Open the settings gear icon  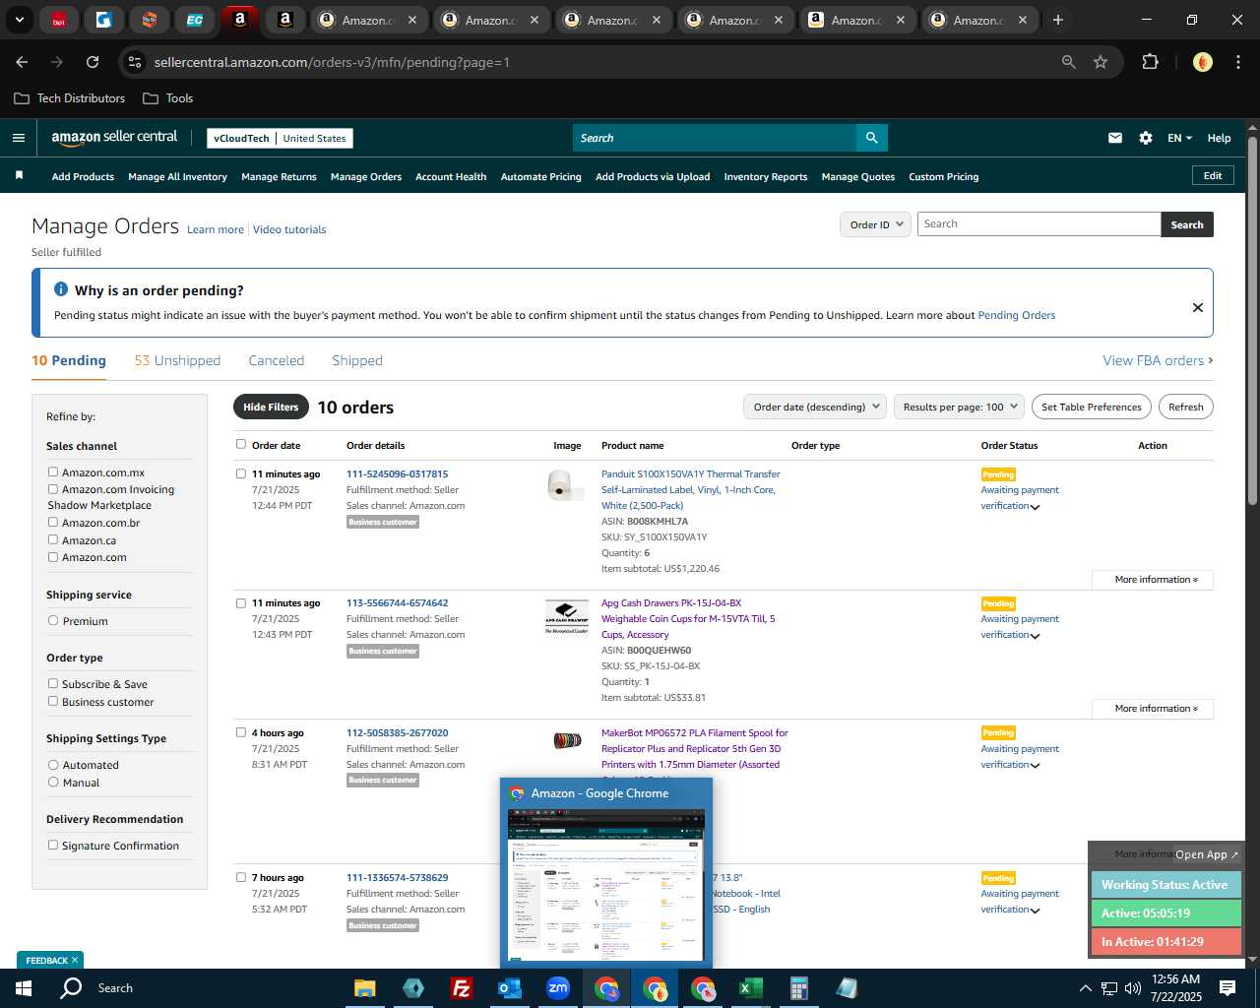[x=1146, y=138]
